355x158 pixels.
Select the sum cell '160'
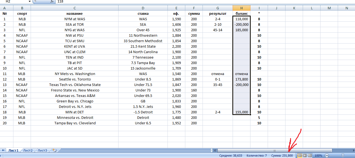tap(194, 90)
